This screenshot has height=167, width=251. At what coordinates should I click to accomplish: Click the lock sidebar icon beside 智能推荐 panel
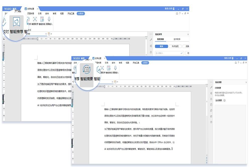151,52
